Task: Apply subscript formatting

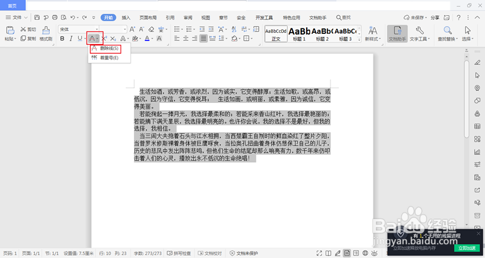Action: tap(113, 39)
